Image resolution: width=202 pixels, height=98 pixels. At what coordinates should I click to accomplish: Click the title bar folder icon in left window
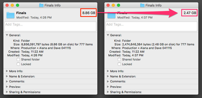(x=41, y=5)
